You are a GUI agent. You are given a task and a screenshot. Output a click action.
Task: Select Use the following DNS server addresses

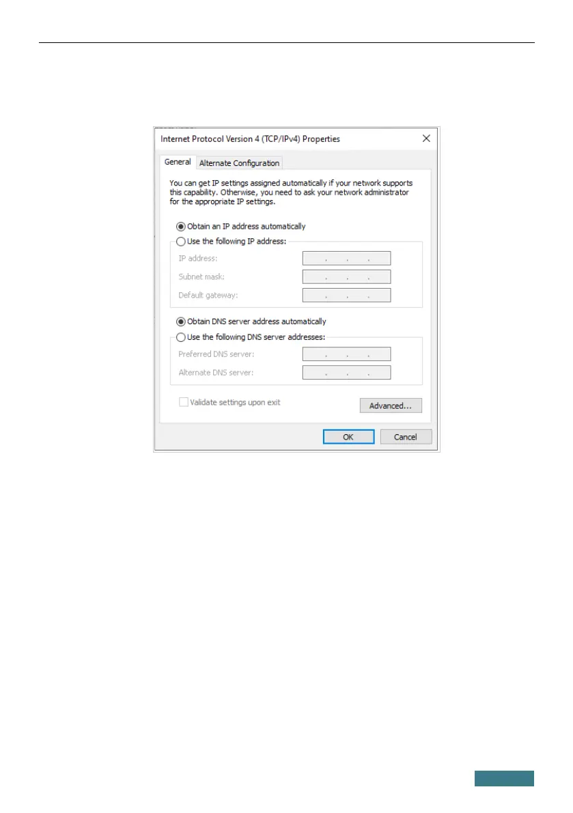pyautogui.click(x=181, y=337)
